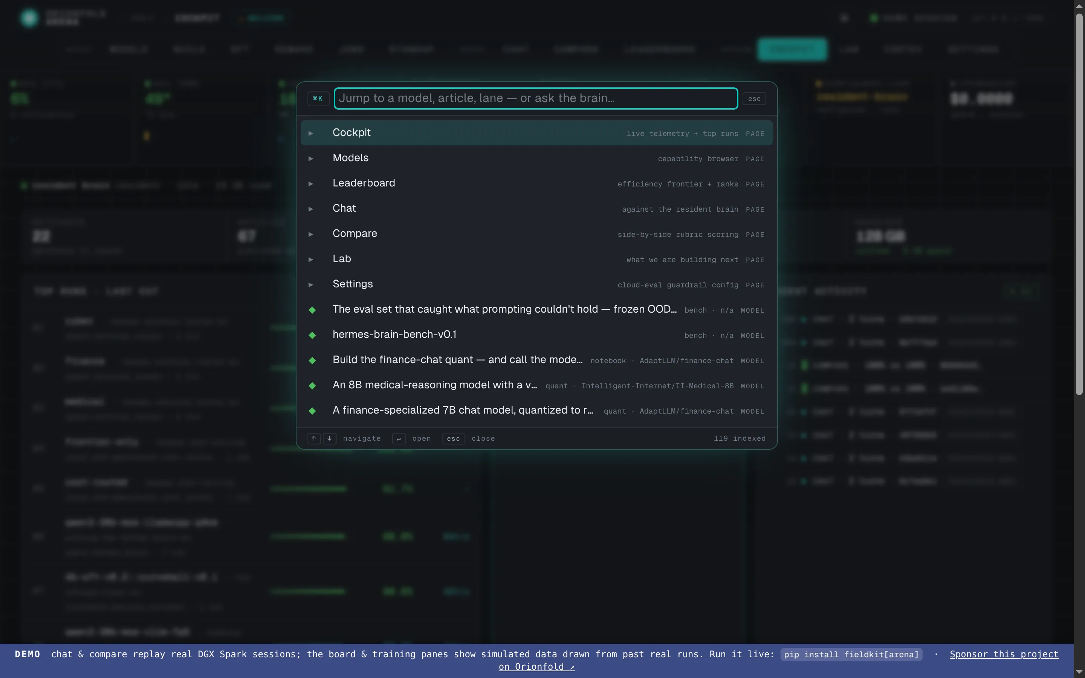Click the arrow icon beside Lab
This screenshot has width=1085, height=678.
click(311, 259)
